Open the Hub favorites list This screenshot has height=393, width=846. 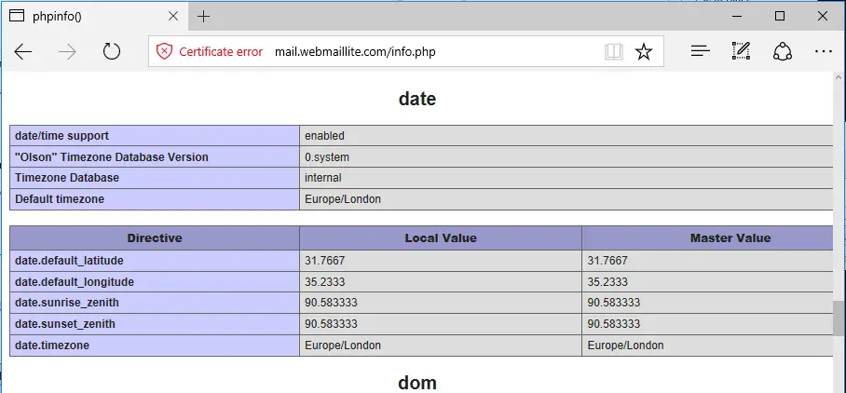point(701,52)
